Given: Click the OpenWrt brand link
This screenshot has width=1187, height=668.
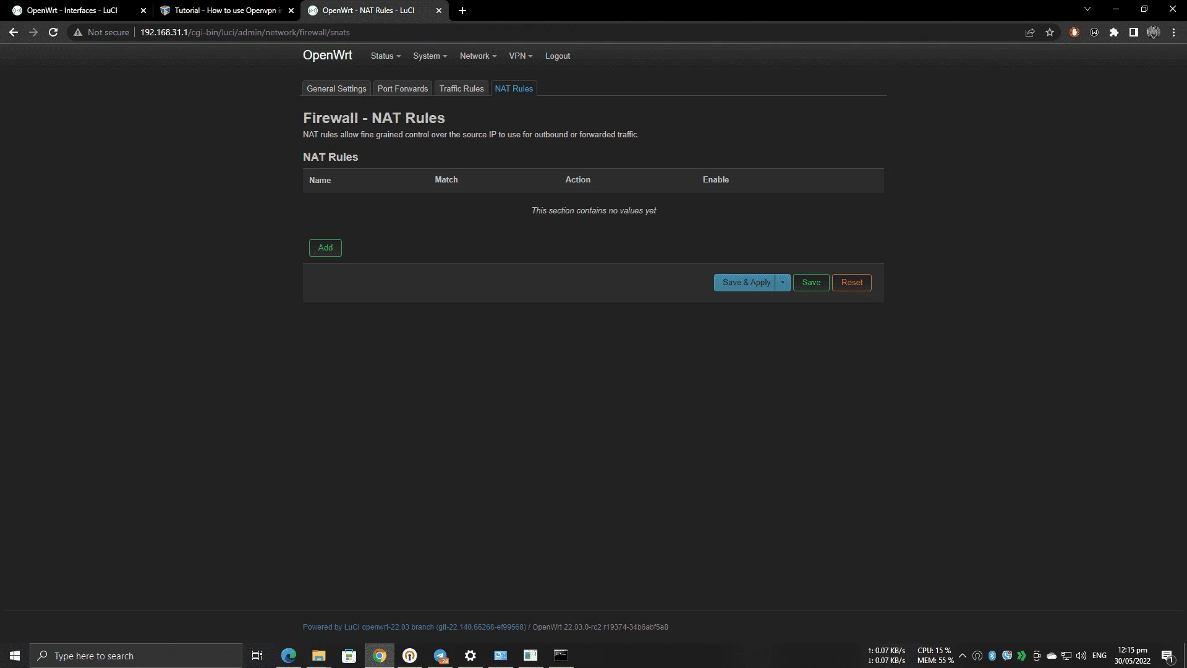Looking at the screenshot, I should click(328, 55).
